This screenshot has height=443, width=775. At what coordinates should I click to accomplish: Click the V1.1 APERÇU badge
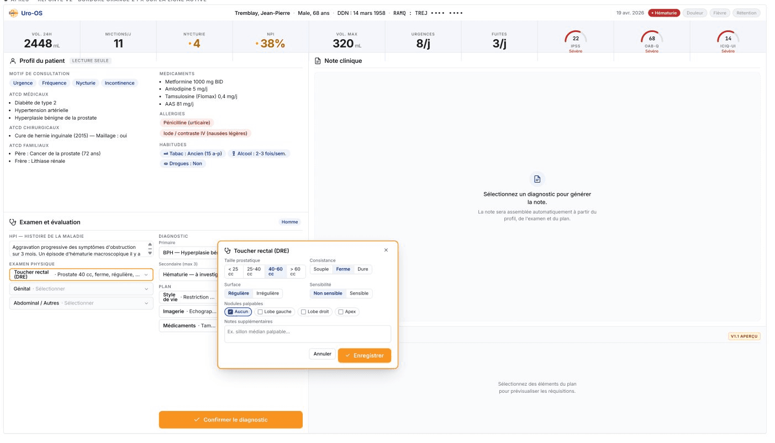point(745,336)
